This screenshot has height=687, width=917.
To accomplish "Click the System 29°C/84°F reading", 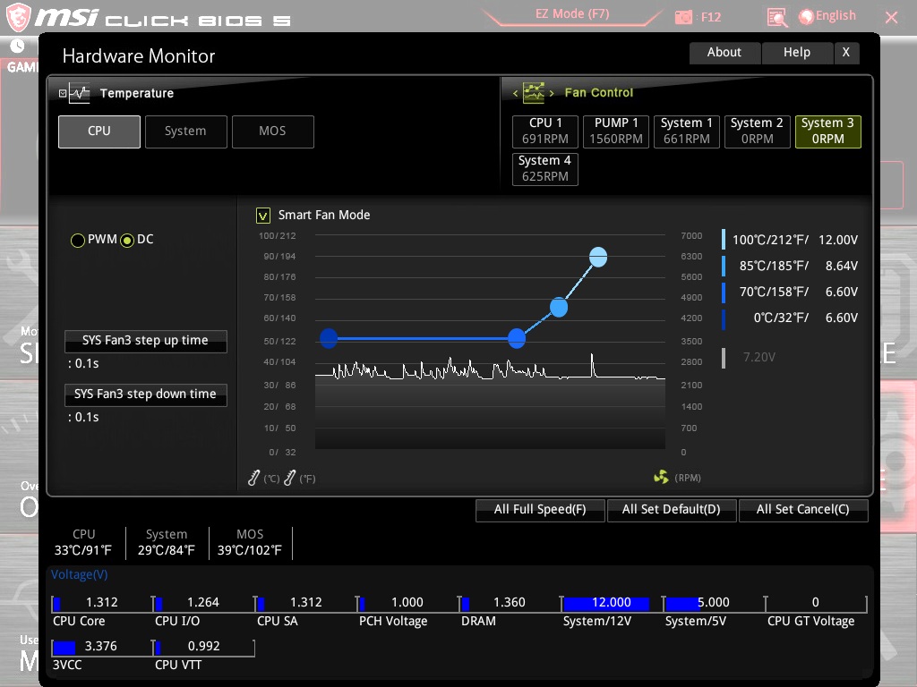I will (167, 543).
